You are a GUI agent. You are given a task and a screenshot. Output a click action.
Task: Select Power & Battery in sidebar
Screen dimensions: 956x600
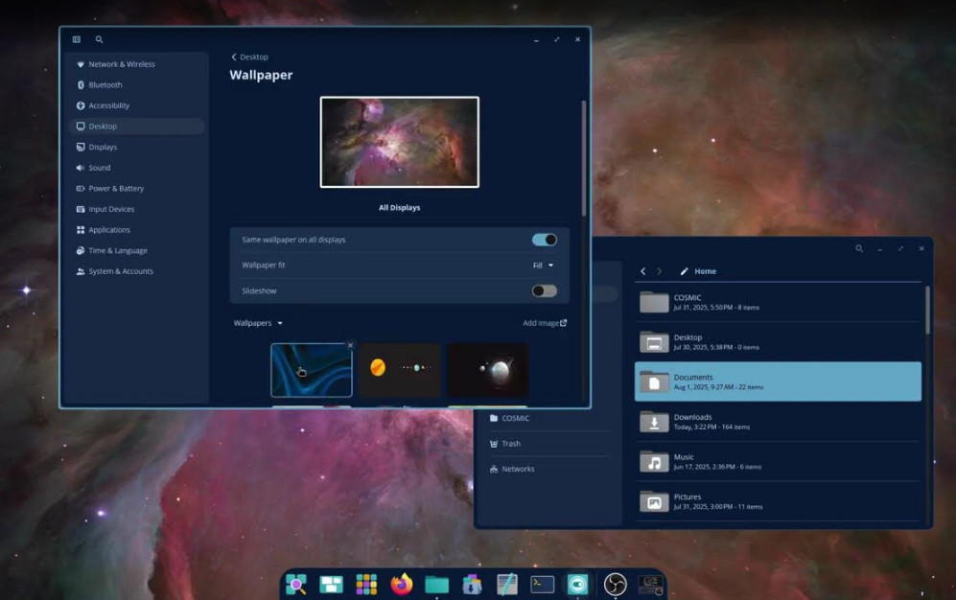tap(116, 188)
